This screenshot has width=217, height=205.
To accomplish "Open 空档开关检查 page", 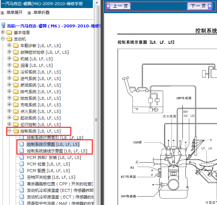I will coord(51,177).
